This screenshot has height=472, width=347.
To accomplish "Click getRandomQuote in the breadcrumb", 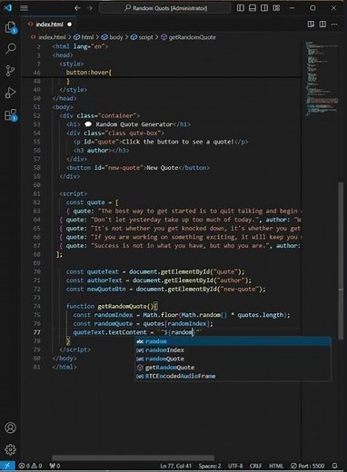I will click(192, 37).
